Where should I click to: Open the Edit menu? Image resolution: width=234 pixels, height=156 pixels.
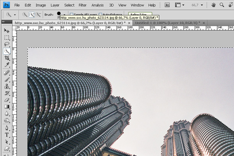28,5
